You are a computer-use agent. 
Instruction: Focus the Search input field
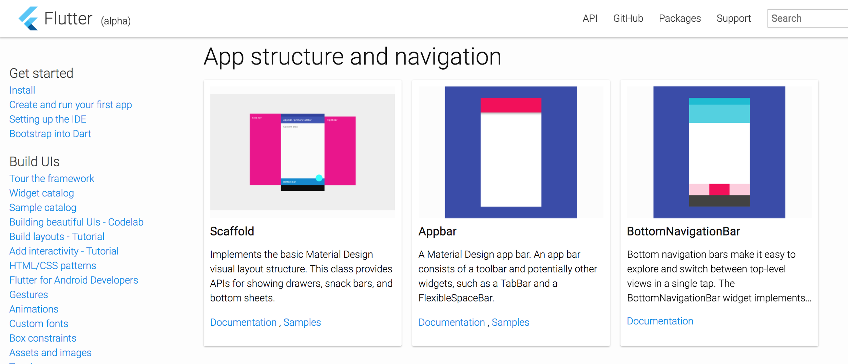[807, 18]
